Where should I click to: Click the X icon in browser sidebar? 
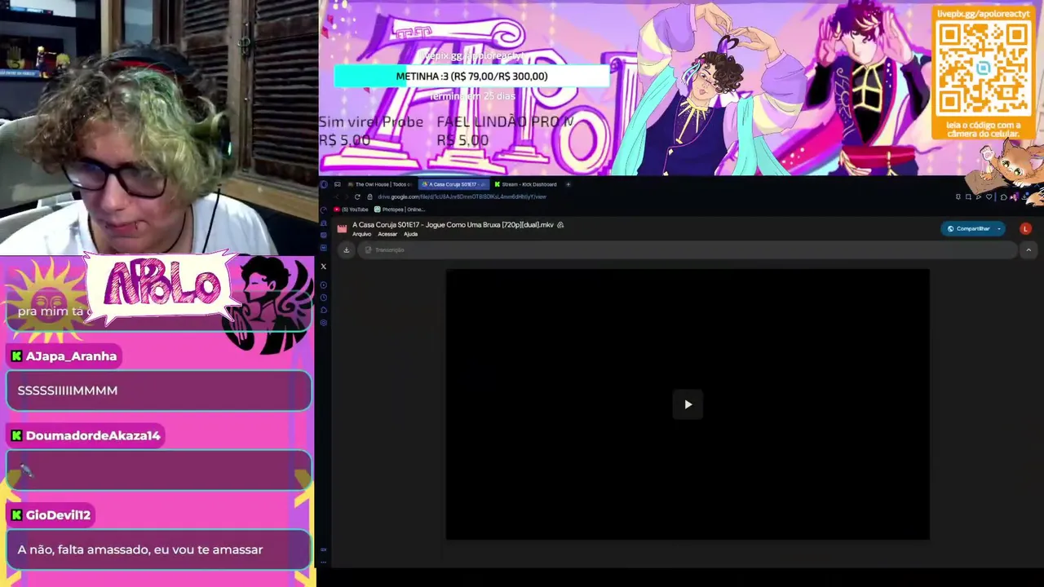pyautogui.click(x=323, y=266)
